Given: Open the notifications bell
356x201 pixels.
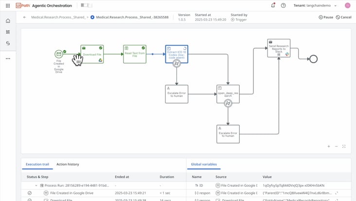Looking at the screenshot, I should click(x=273, y=5).
